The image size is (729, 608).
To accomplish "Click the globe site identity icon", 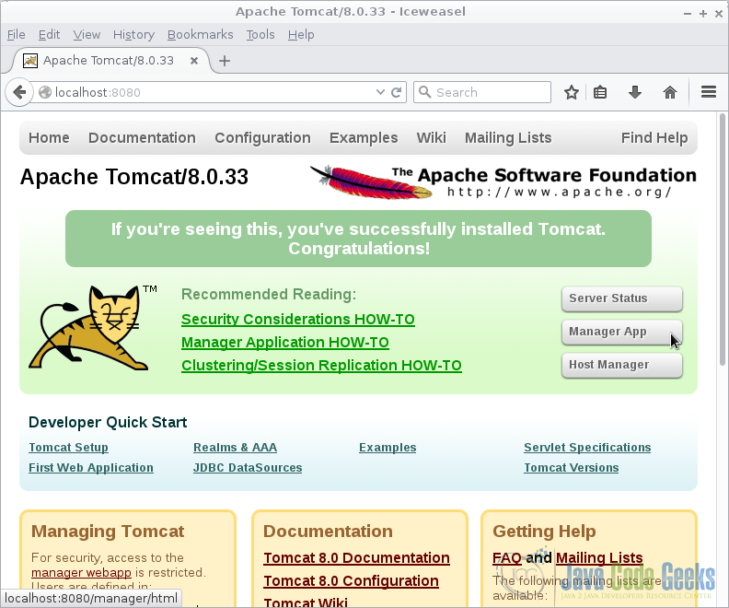I will tap(45, 92).
